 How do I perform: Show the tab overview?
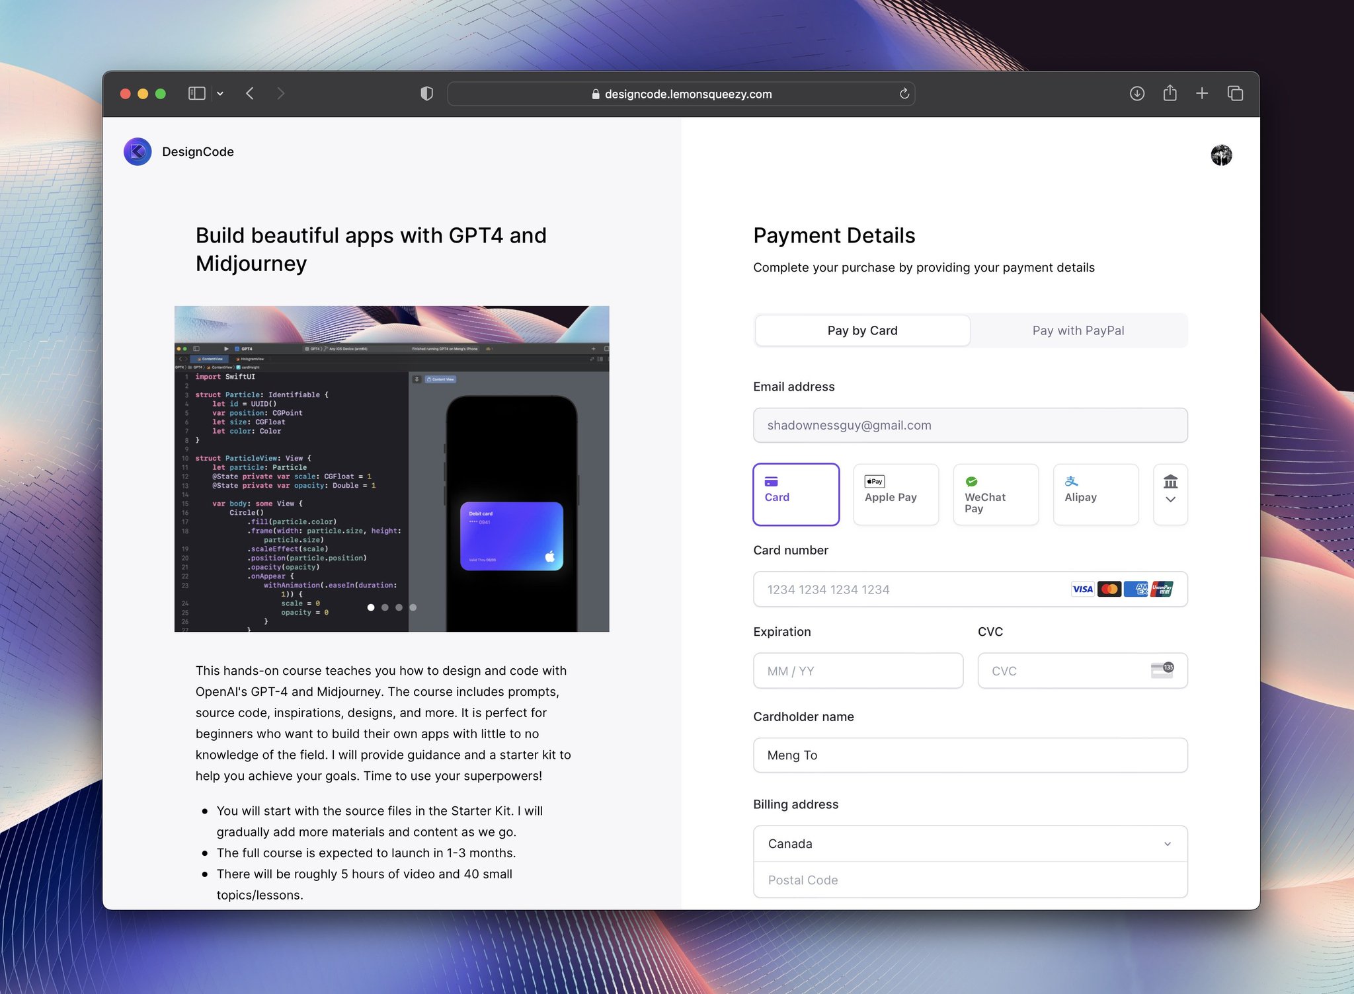click(x=1235, y=94)
